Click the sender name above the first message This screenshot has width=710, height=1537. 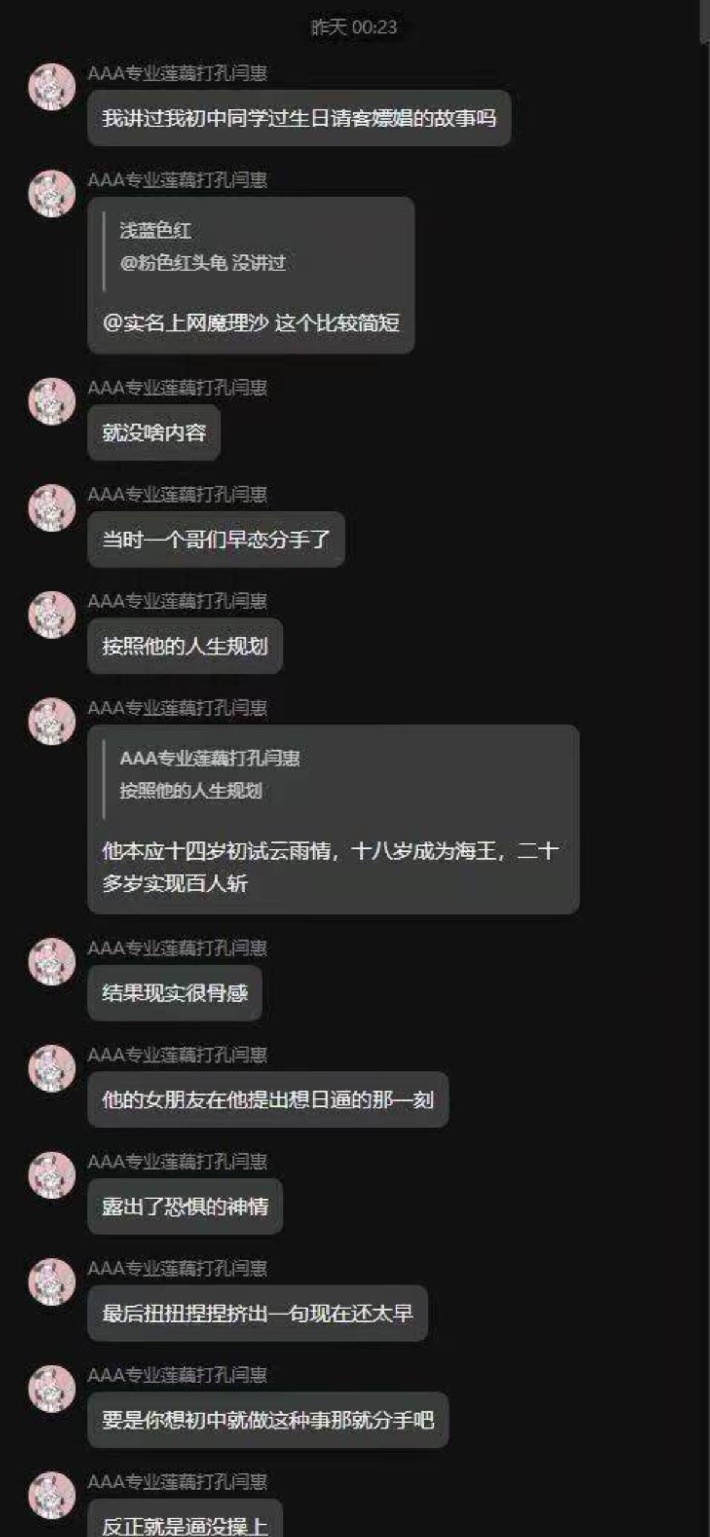[x=177, y=73]
